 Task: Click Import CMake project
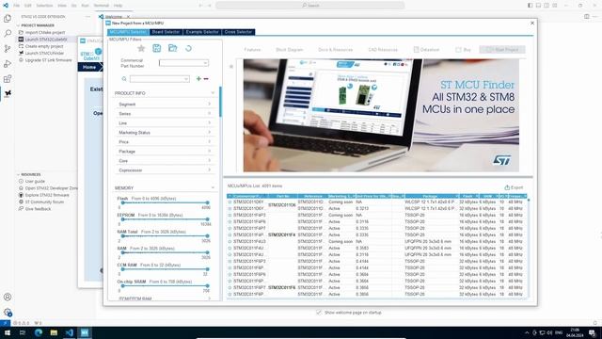tap(45, 33)
